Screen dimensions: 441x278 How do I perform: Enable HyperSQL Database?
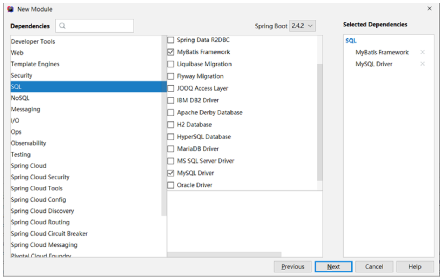click(171, 137)
